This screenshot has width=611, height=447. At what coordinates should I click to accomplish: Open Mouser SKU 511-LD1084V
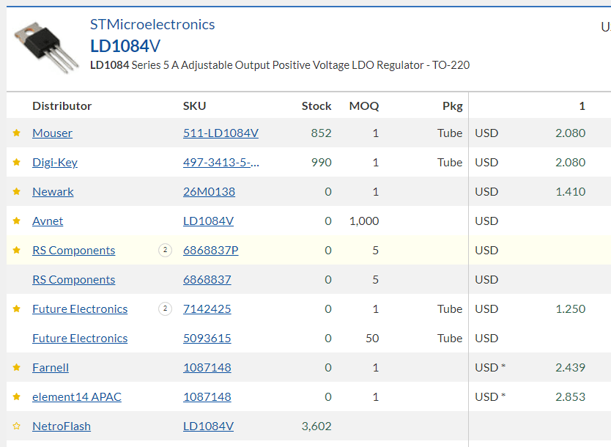click(x=221, y=133)
